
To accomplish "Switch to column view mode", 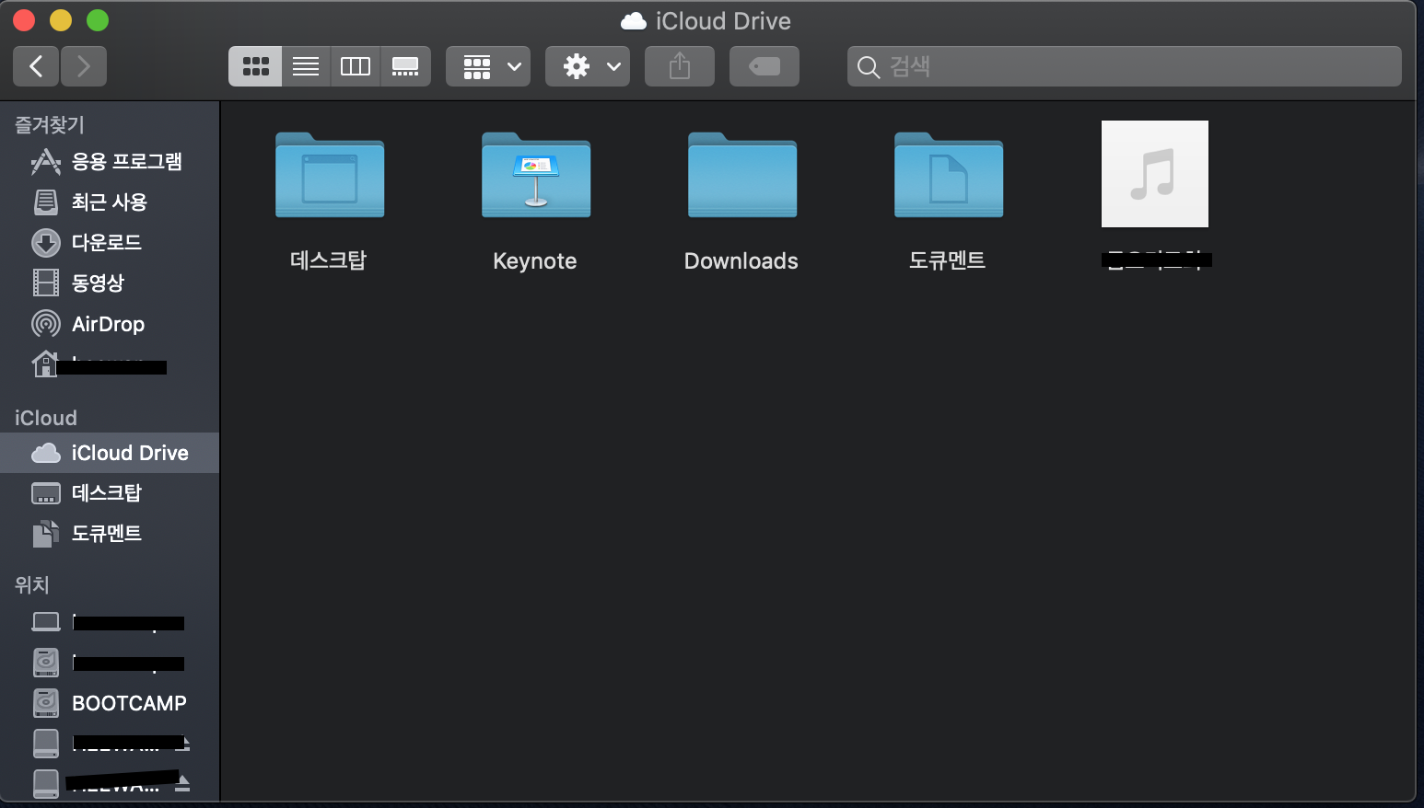I will click(x=356, y=66).
